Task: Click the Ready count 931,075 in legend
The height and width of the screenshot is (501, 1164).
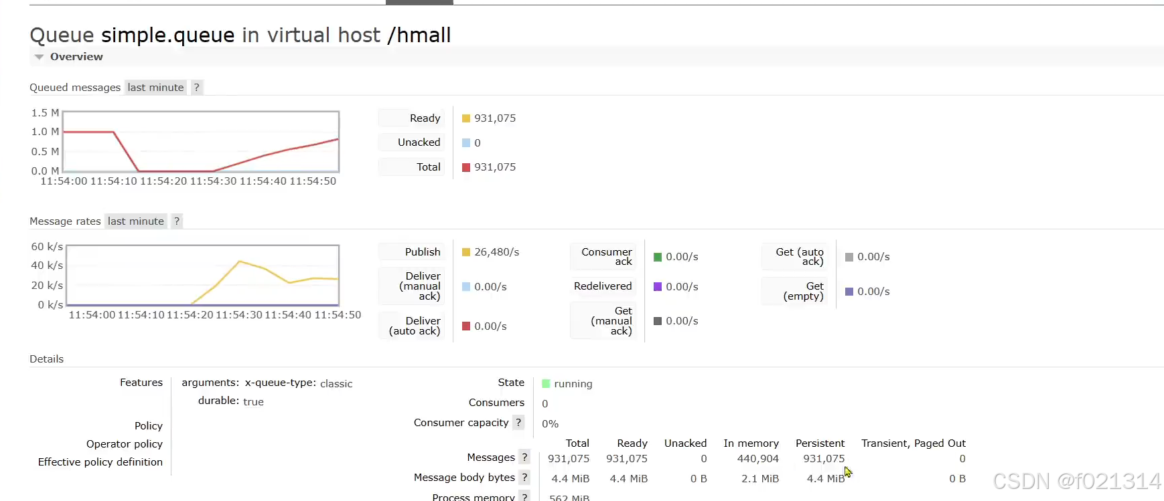Action: [495, 118]
